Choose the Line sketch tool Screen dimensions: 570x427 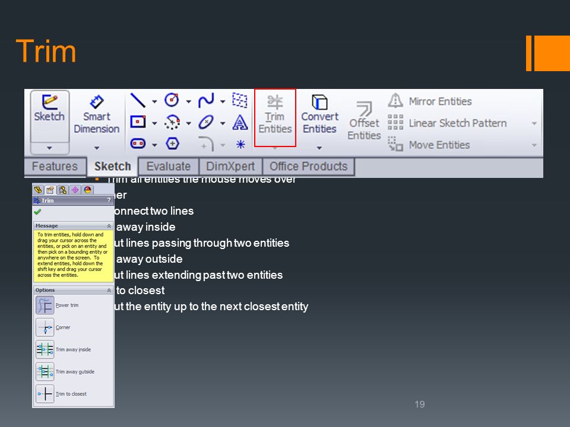tap(138, 100)
